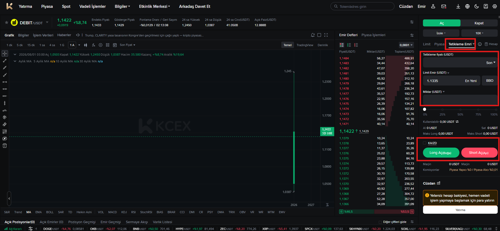Viewport: 500px width, 231px height.
Task: Check Diğer çiftleri gizle box
Action: point(380,222)
